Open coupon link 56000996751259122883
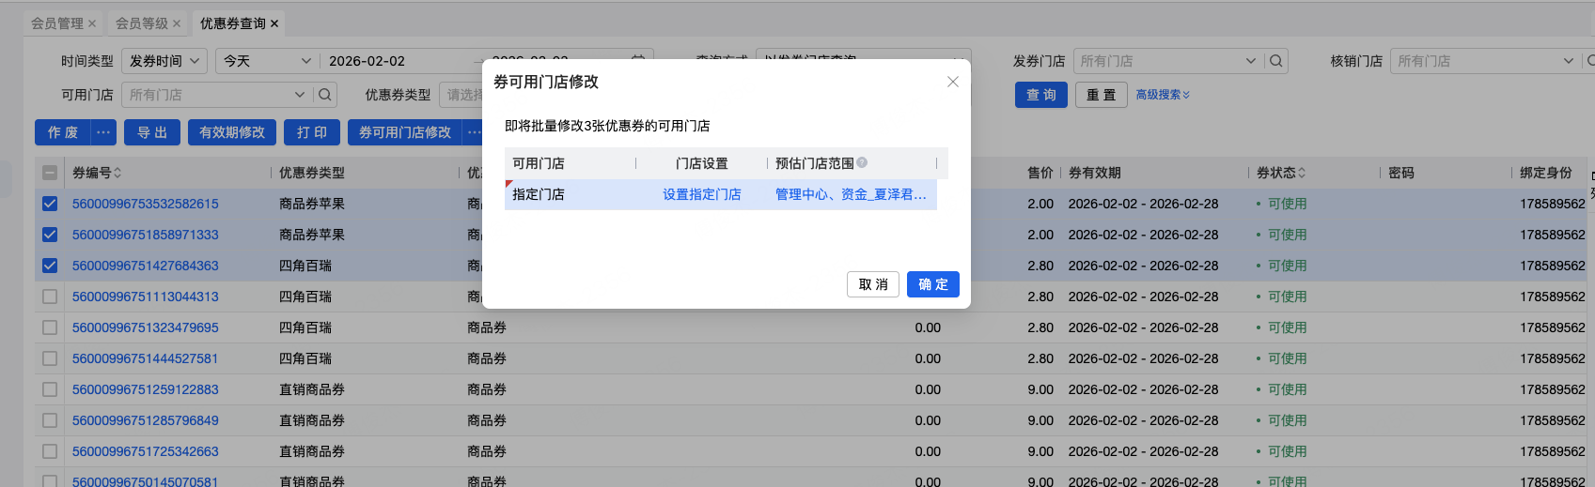The height and width of the screenshot is (487, 1595). pyautogui.click(x=146, y=389)
